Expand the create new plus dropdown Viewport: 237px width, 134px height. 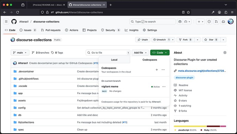click(201, 22)
